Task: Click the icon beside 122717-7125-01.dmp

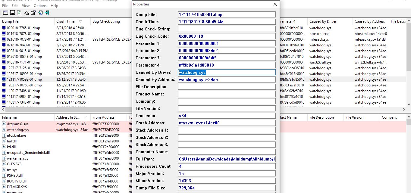Action: tap(4, 68)
